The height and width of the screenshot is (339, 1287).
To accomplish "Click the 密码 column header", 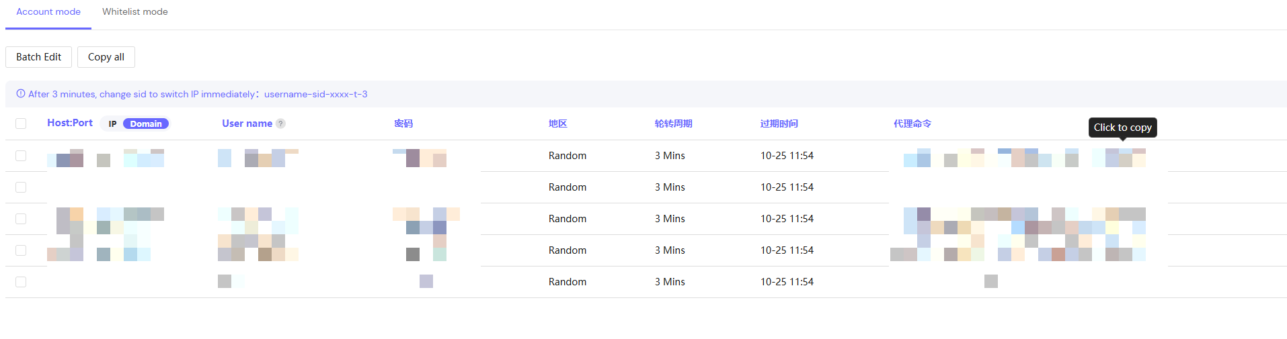I will [403, 124].
